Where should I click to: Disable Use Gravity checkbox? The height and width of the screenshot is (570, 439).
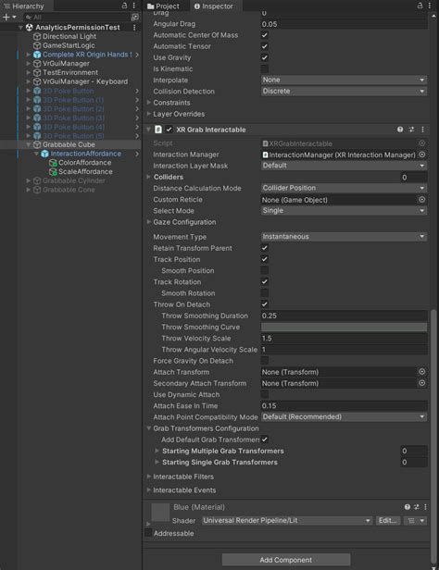[x=264, y=57]
